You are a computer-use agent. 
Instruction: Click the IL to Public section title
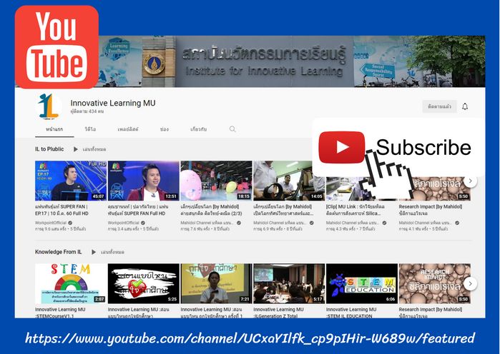click(x=49, y=149)
